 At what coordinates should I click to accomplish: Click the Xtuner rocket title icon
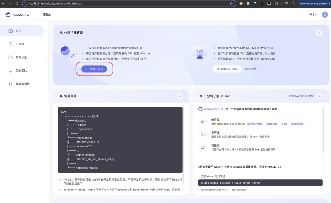click(201, 96)
